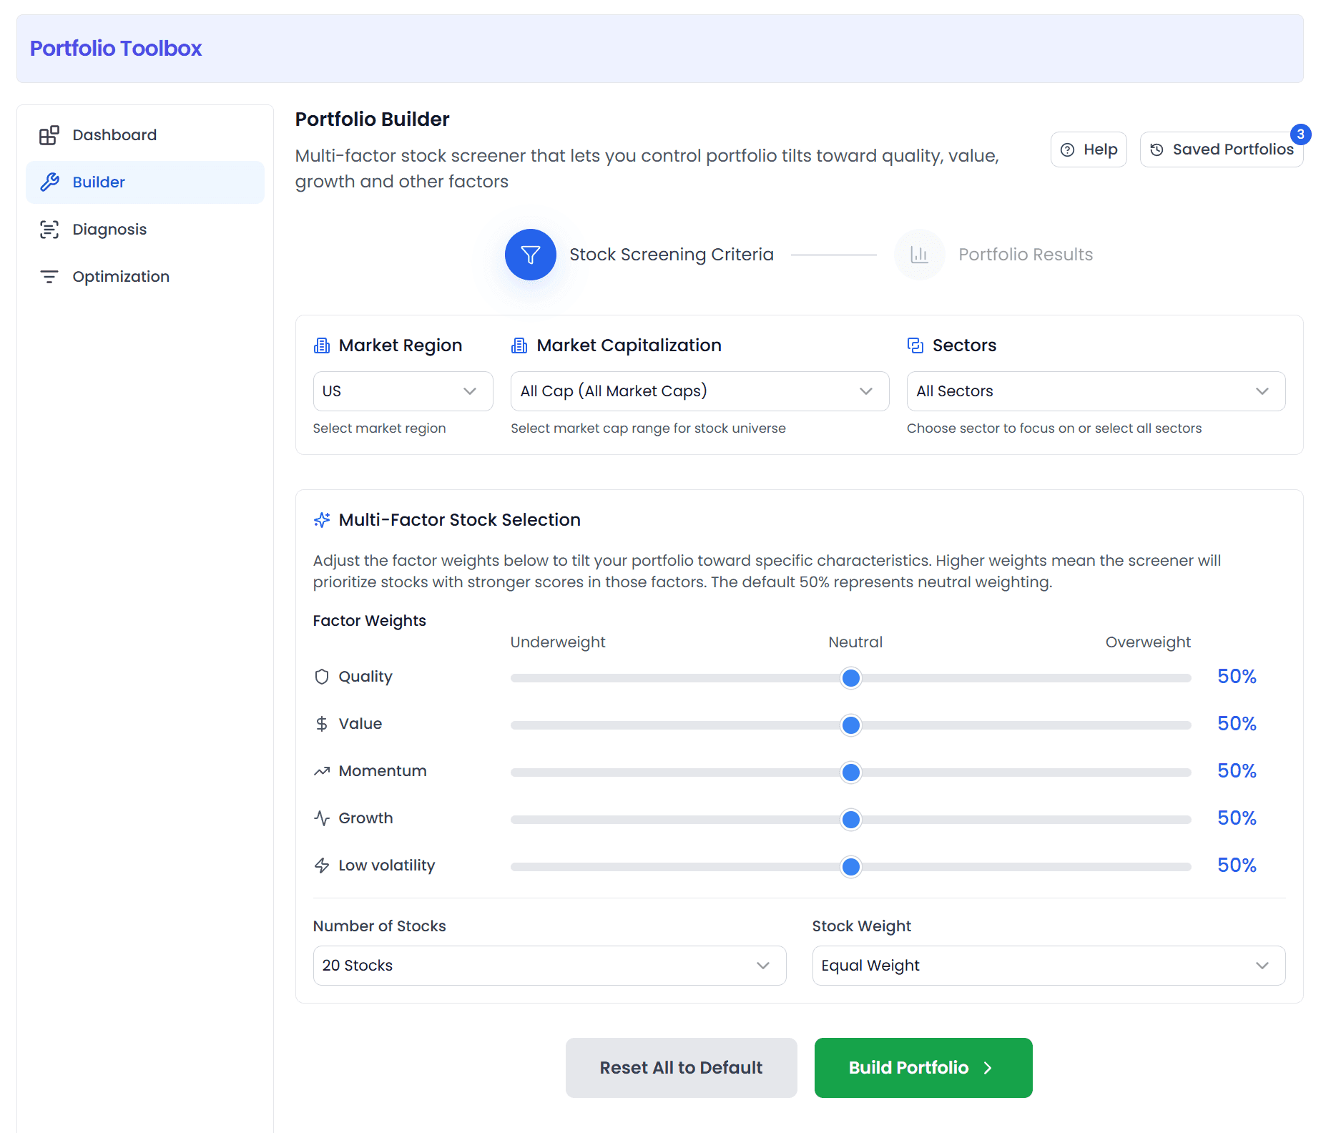Viewport: 1326px width, 1133px height.
Task: Go to Dashboard in the sidebar
Action: click(145, 135)
